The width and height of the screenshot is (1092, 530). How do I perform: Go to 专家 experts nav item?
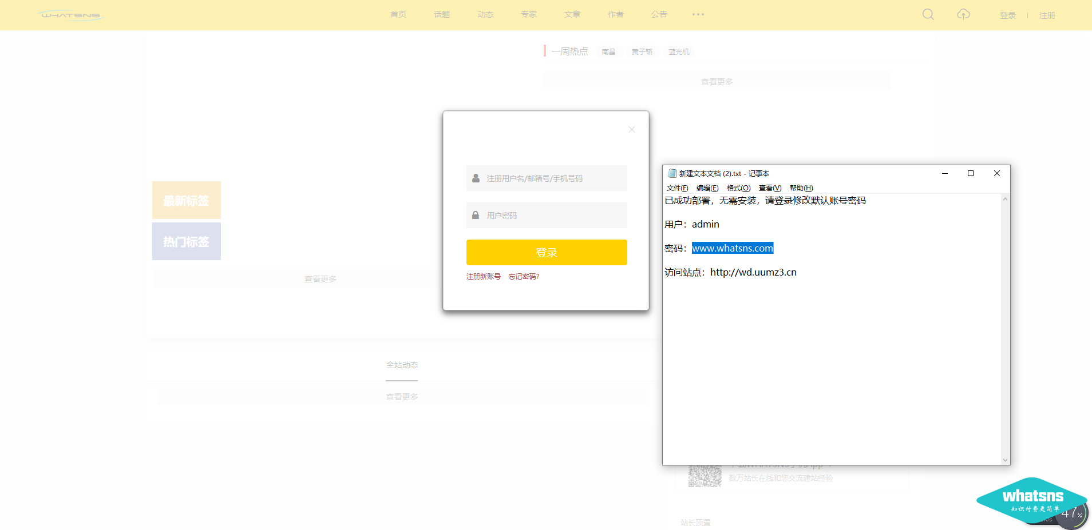coord(528,14)
